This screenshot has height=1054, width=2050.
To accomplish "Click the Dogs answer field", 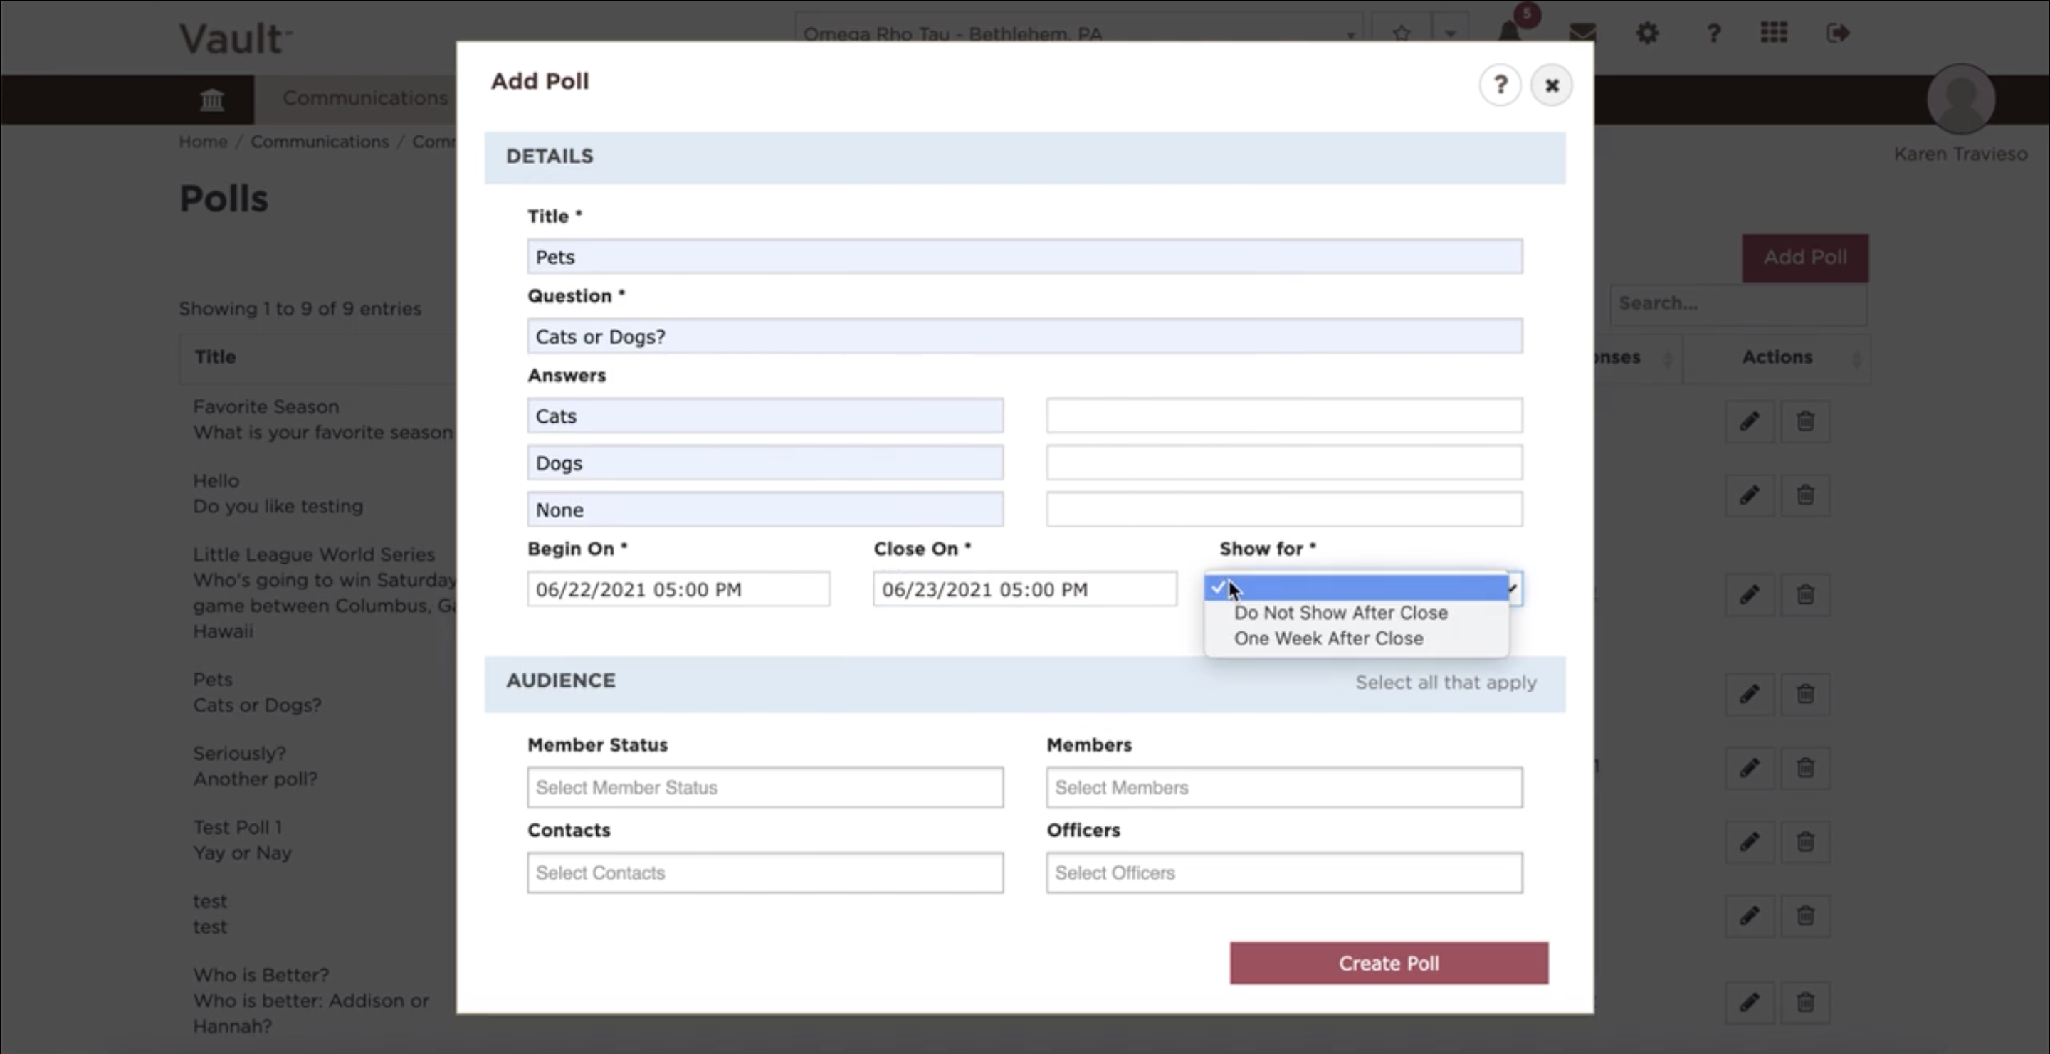I will 764,462.
